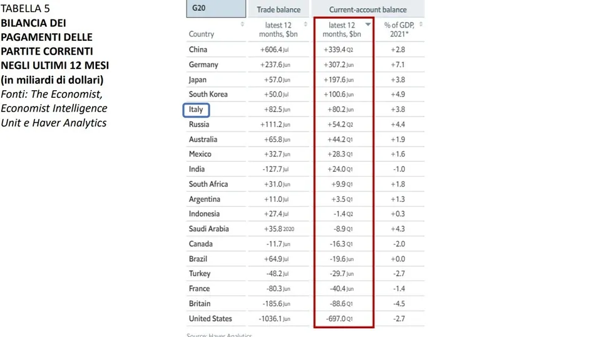This screenshot has height=337, width=607.
Task: Click the Trade balance header
Action: tap(278, 9)
